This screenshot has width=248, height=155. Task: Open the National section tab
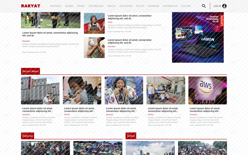point(28,136)
